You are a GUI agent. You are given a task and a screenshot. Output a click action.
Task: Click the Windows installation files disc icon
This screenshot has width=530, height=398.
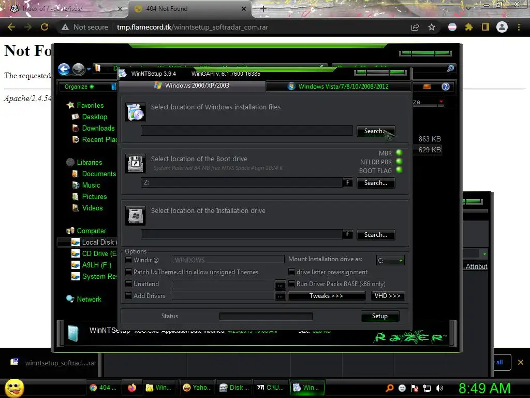(136, 112)
